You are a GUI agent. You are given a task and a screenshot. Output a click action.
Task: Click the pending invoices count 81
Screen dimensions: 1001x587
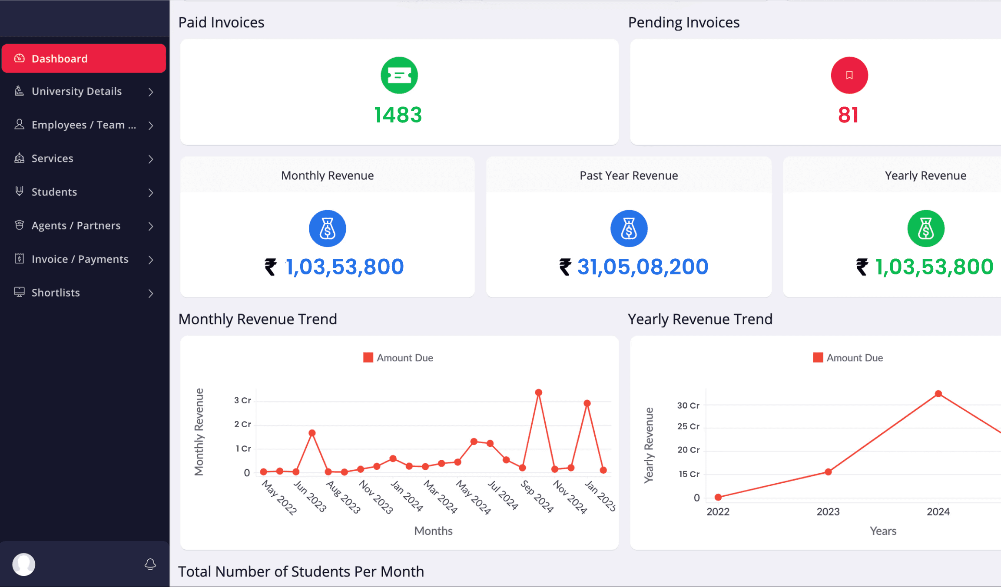point(848,115)
